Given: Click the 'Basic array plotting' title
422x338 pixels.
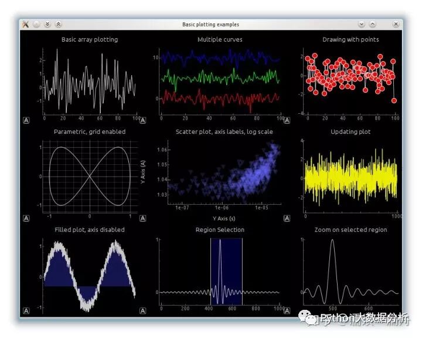Looking at the screenshot, I should pyautogui.click(x=90, y=40).
